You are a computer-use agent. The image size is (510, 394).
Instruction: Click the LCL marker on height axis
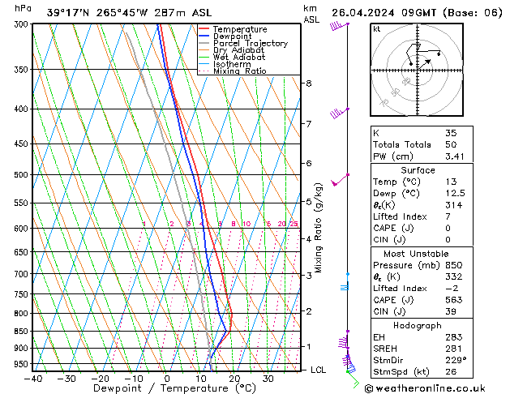[x=319, y=369]
